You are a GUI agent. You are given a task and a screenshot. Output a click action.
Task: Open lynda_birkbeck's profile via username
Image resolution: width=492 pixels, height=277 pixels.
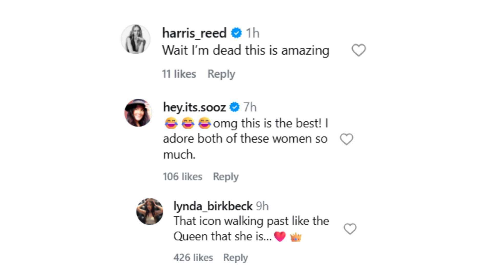point(212,206)
